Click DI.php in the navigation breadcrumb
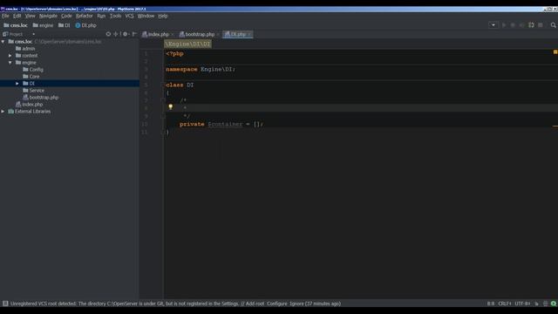The width and height of the screenshot is (558, 314). pyautogui.click(x=85, y=25)
